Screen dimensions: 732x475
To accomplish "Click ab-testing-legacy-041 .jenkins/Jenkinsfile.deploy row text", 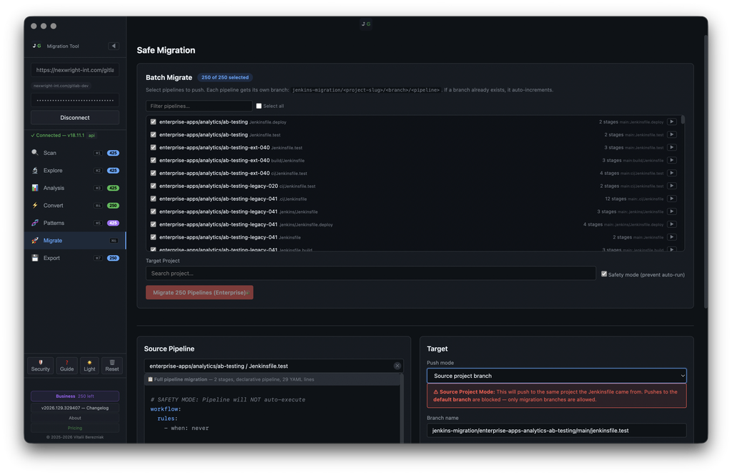I will pyautogui.click(x=246, y=224).
